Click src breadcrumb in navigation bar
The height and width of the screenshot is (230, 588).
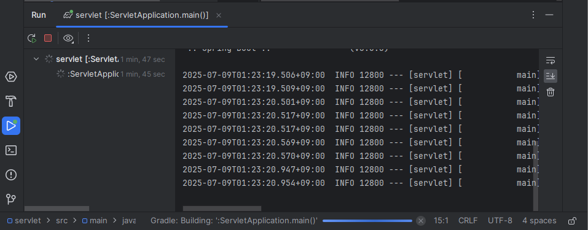point(62,221)
